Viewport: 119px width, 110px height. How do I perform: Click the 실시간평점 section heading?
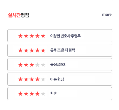(18, 15)
